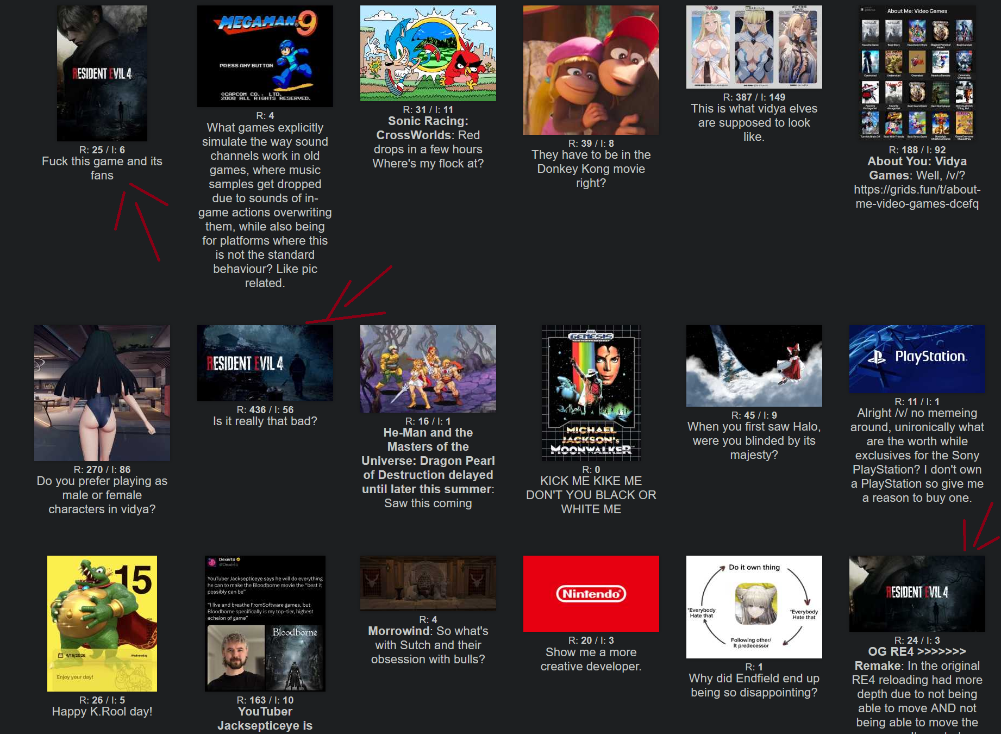Viewport: 1001px width, 734px height.
Task: Open the Mega Man 9 title screen thumbnail
Action: point(265,56)
